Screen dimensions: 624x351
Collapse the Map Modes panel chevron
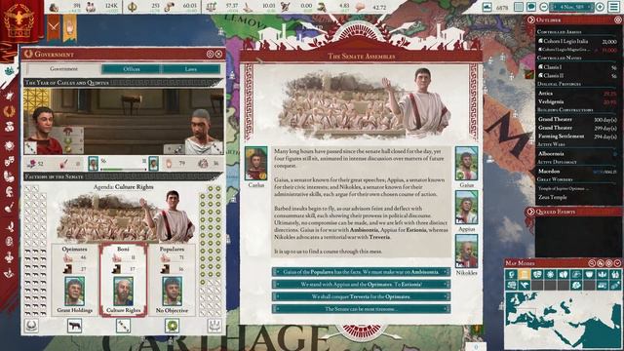(617, 263)
